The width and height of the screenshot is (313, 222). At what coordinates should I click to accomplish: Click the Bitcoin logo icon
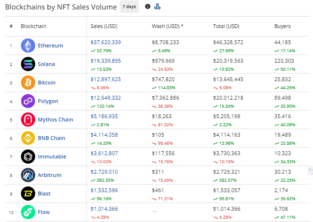(x=28, y=83)
